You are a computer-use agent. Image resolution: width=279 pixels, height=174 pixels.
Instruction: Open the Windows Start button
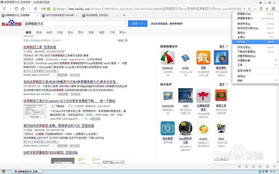click(x=4, y=171)
